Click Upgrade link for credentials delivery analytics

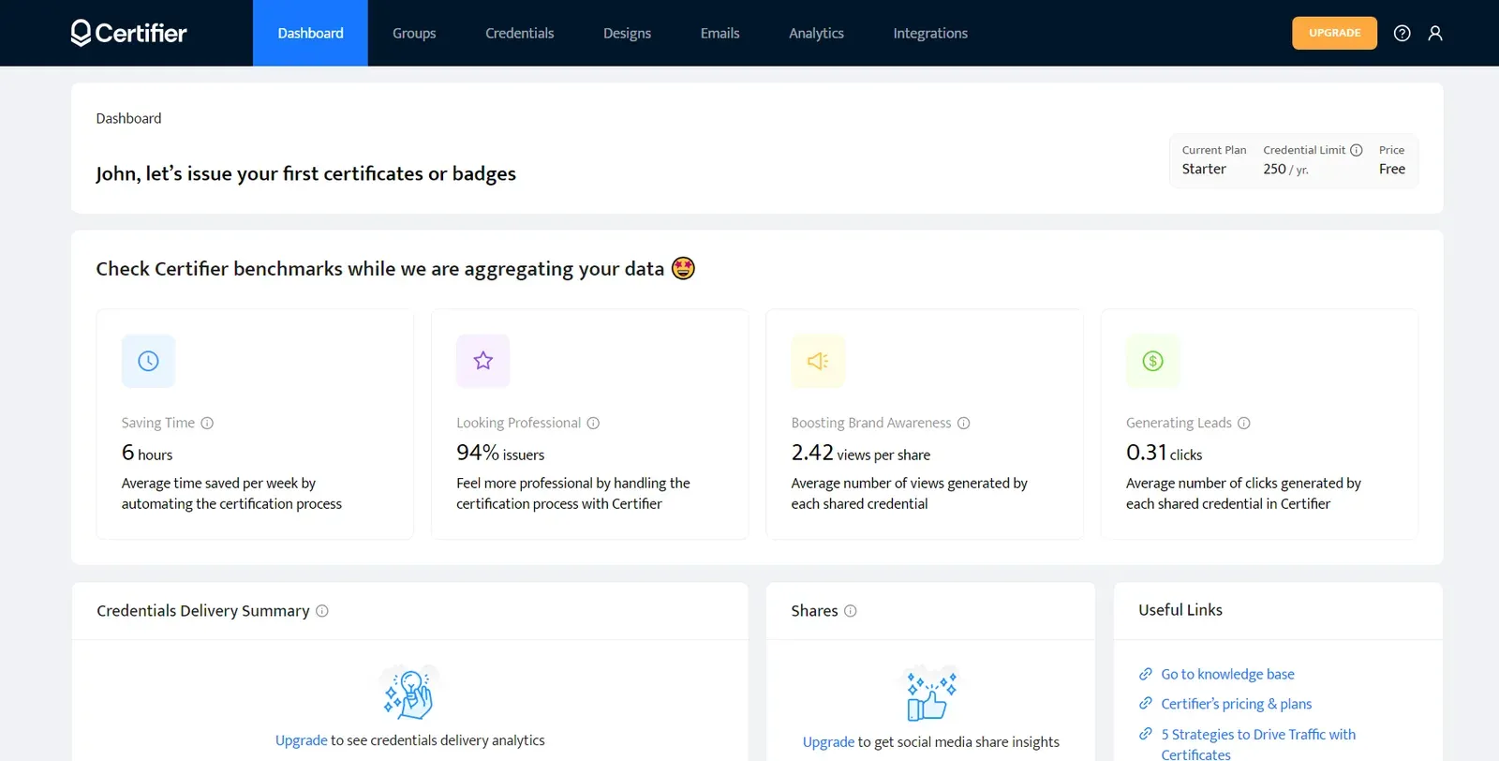click(x=301, y=740)
